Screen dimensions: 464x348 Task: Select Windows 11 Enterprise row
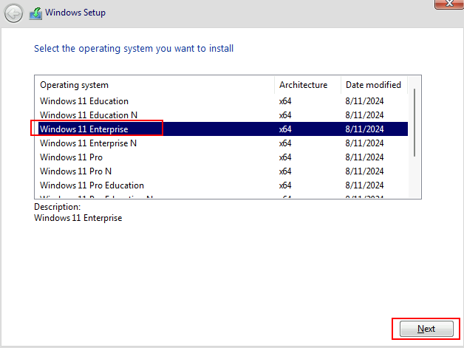coord(223,129)
